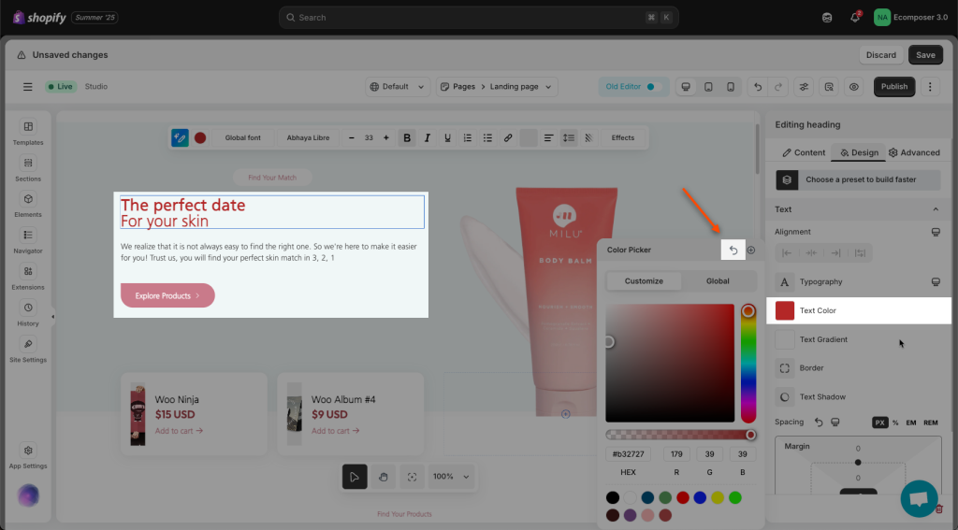Image resolution: width=958 pixels, height=530 pixels.
Task: Select the Global tab in Color Picker
Action: pos(718,280)
